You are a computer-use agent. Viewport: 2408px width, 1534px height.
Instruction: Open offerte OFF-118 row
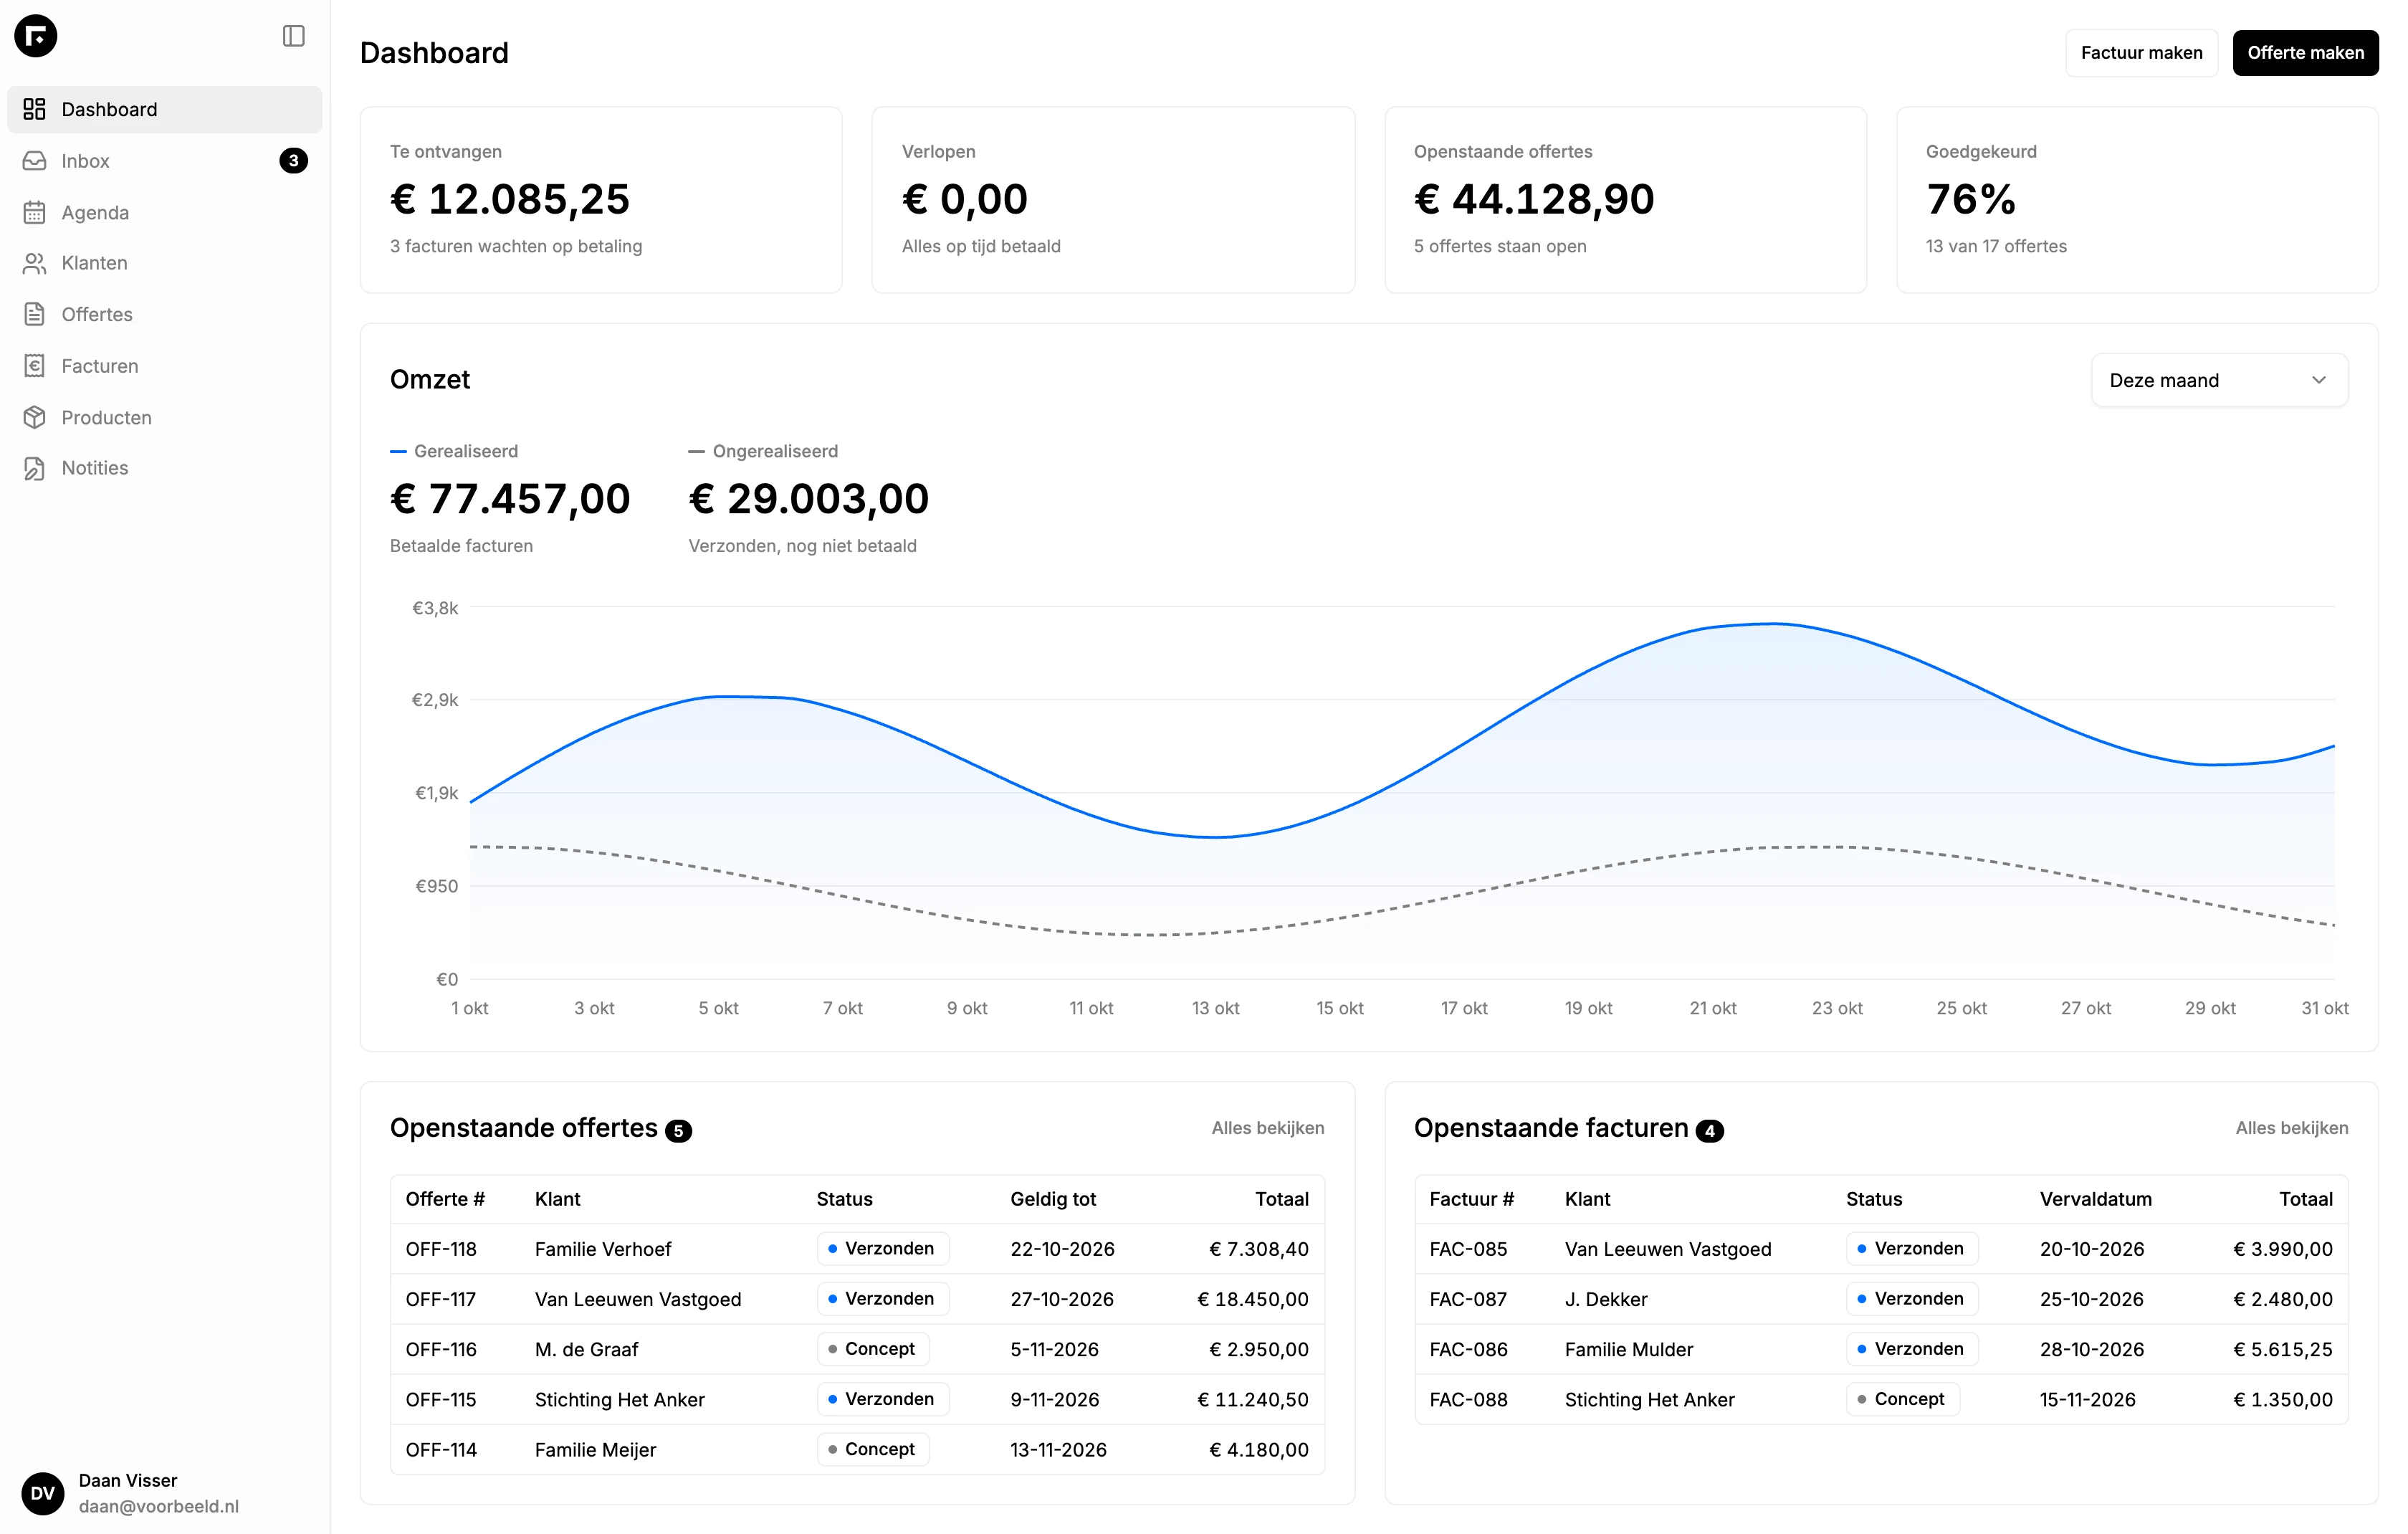click(857, 1249)
